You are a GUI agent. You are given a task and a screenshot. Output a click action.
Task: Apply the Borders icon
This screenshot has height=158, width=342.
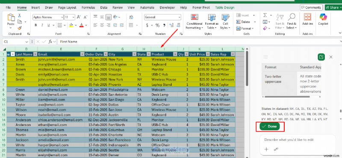60,25
